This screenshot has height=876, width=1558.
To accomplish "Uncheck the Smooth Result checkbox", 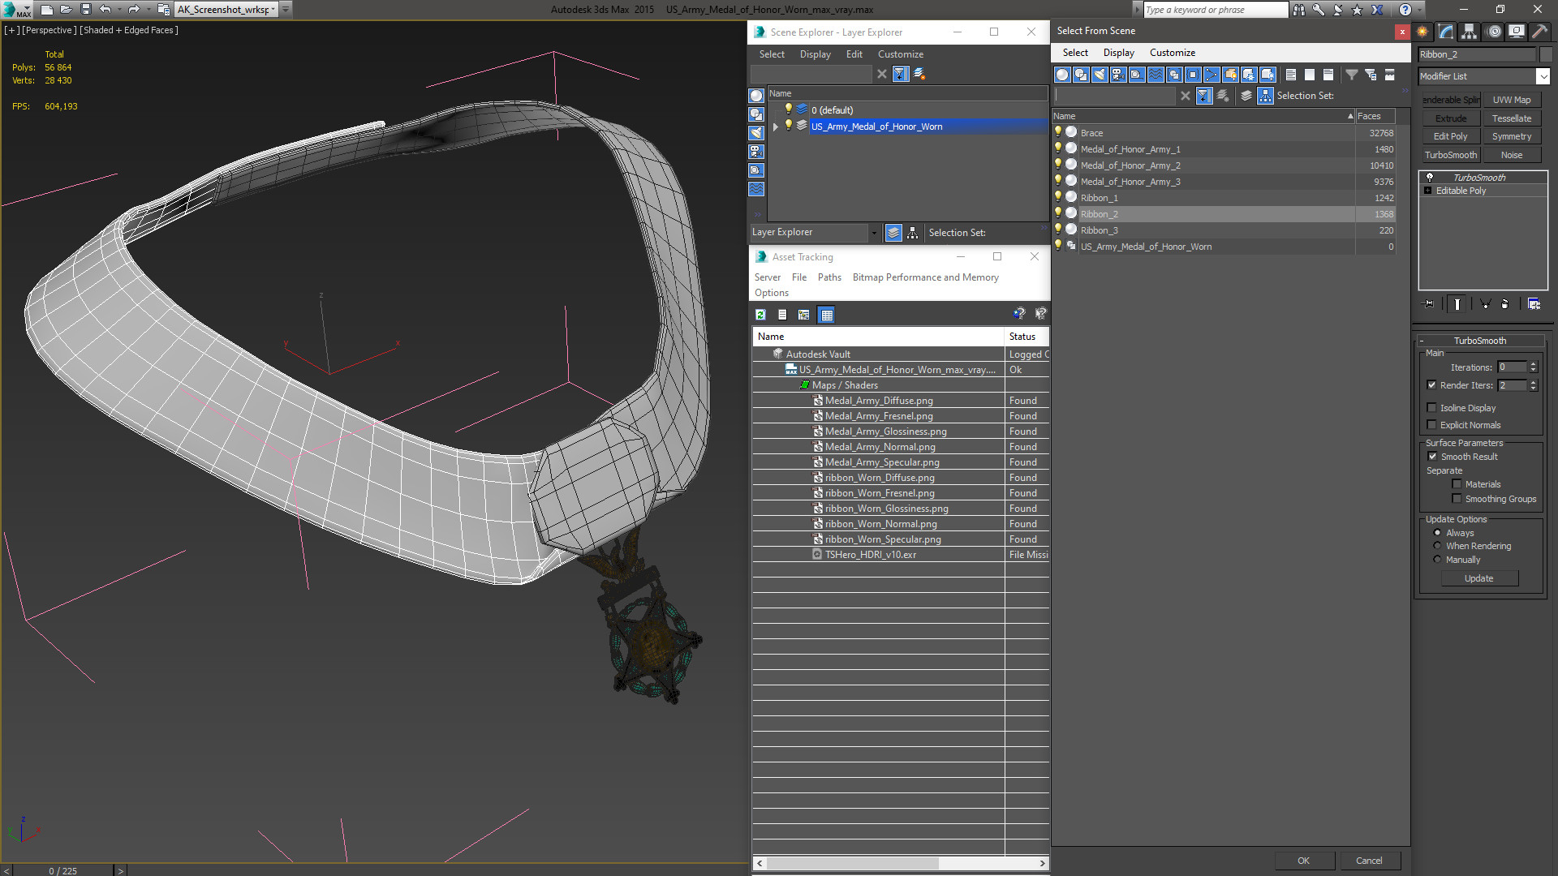I will (1432, 457).
